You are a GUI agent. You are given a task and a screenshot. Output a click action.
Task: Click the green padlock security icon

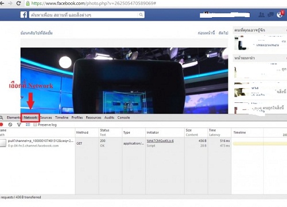[28, 3]
